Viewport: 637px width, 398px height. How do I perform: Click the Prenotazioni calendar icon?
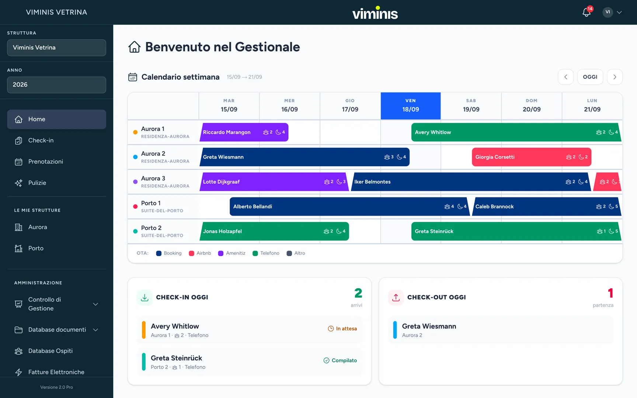18,162
